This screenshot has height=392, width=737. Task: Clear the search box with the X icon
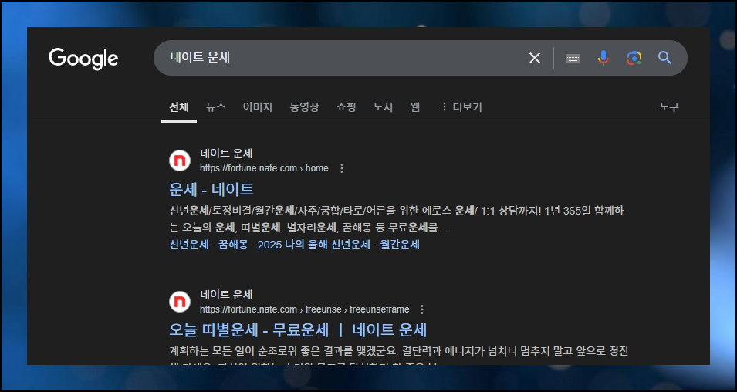tap(534, 58)
